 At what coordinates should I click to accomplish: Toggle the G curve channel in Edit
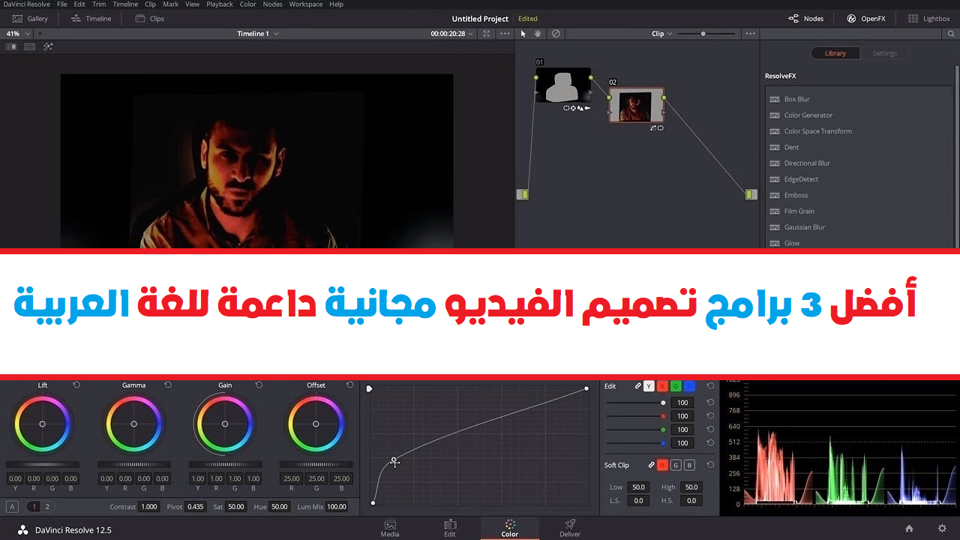click(676, 386)
